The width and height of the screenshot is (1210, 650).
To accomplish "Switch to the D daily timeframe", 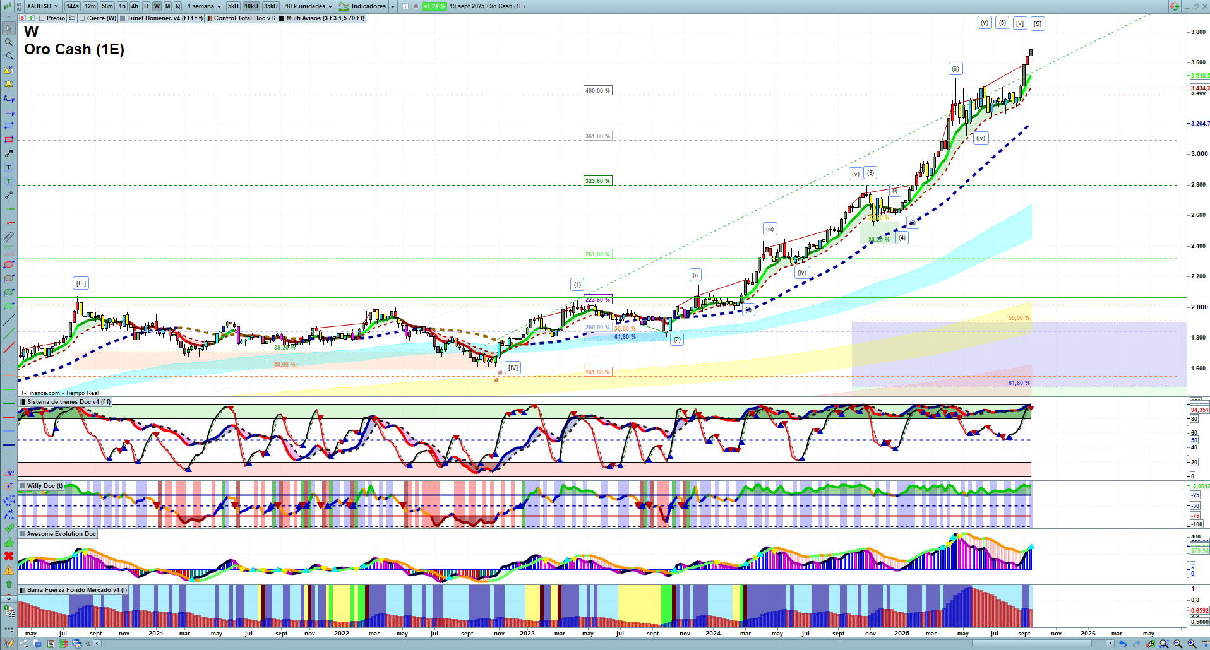I will point(146,6).
